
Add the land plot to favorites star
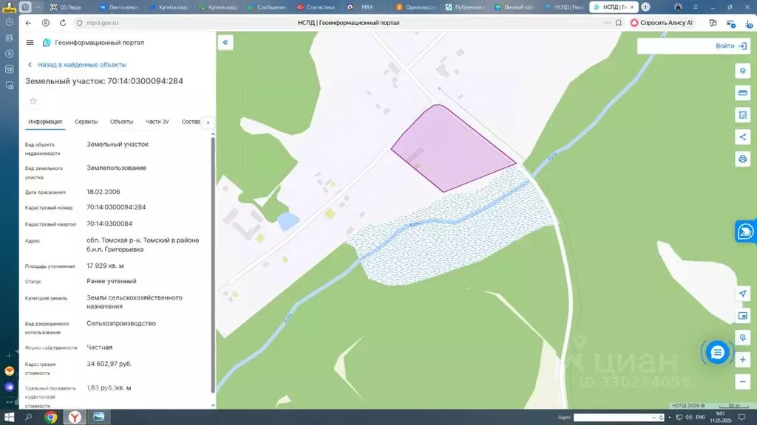pyautogui.click(x=33, y=100)
